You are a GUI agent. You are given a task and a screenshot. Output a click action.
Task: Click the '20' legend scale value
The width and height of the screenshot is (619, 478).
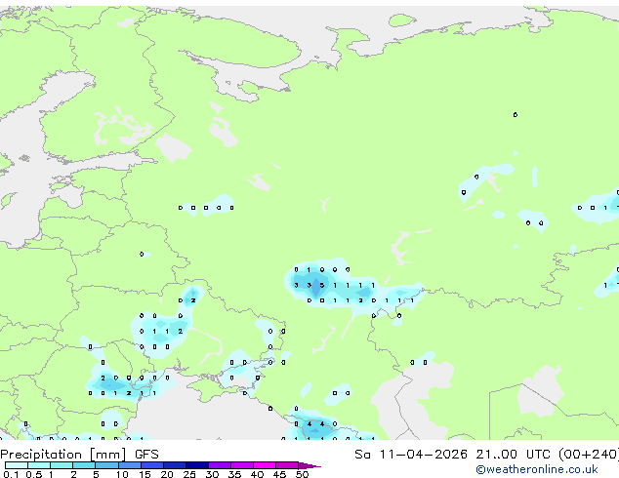[x=167, y=474]
